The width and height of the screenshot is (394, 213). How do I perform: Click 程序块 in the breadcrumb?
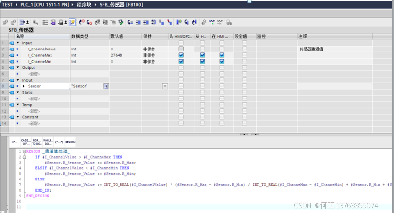84,5
